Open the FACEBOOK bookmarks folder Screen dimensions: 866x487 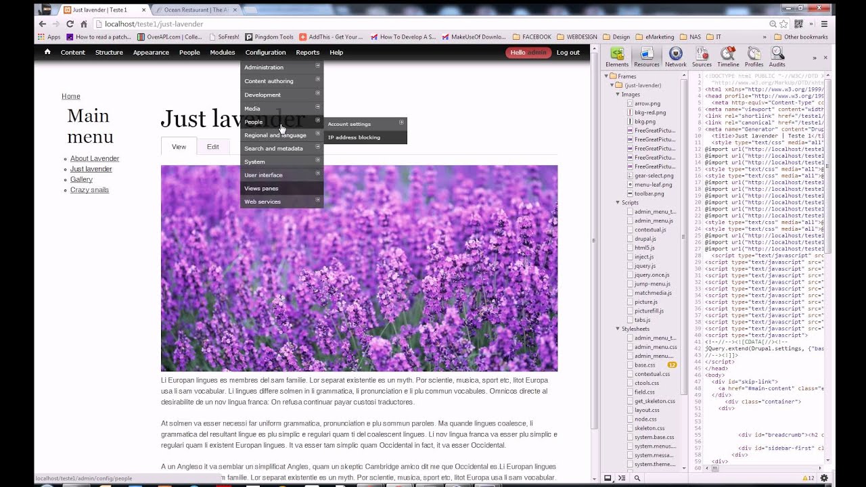tap(532, 37)
